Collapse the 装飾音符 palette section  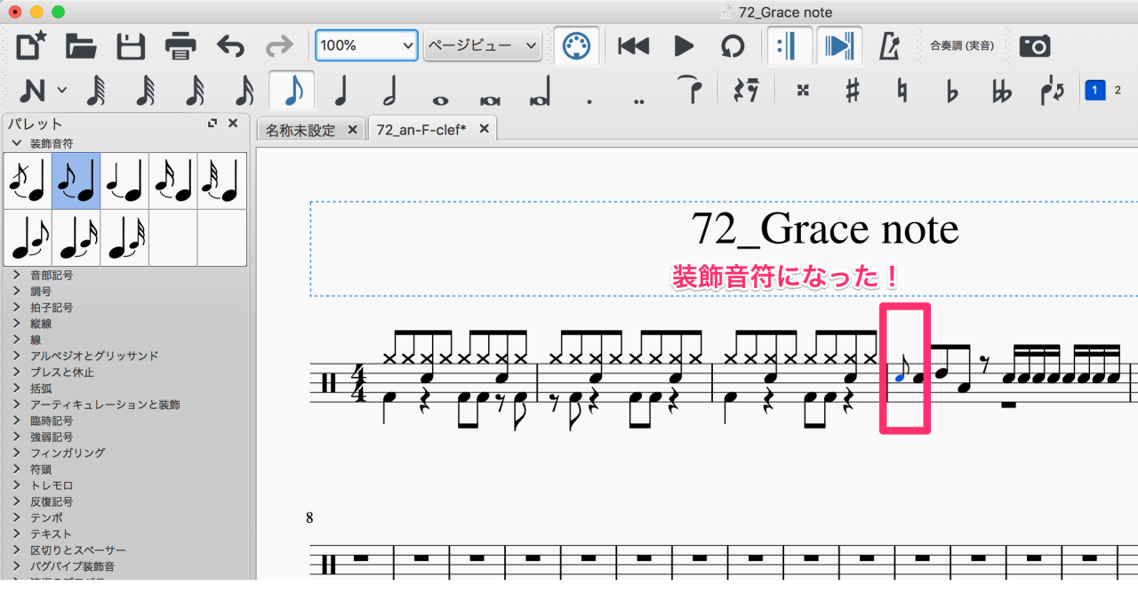pyautogui.click(x=15, y=143)
